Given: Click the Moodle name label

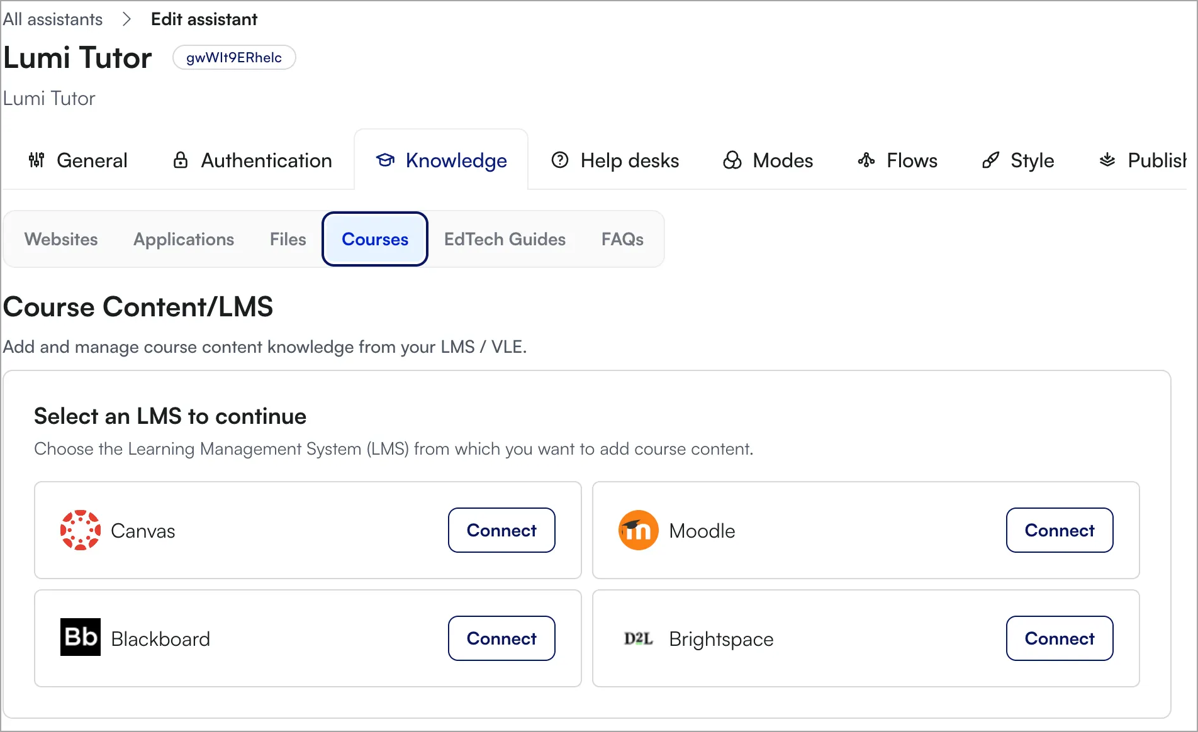Looking at the screenshot, I should pos(702,531).
